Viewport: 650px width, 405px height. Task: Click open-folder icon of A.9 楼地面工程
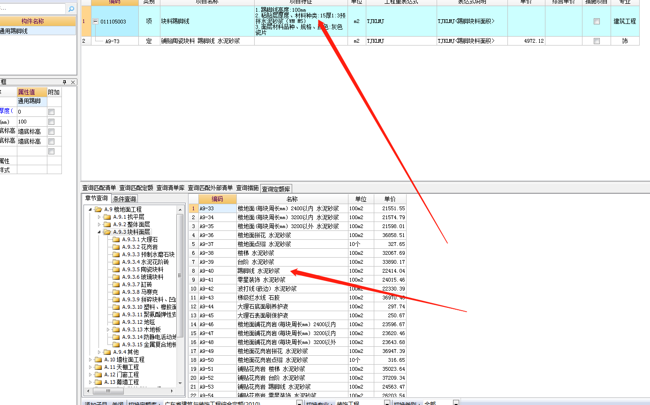[x=98, y=209]
